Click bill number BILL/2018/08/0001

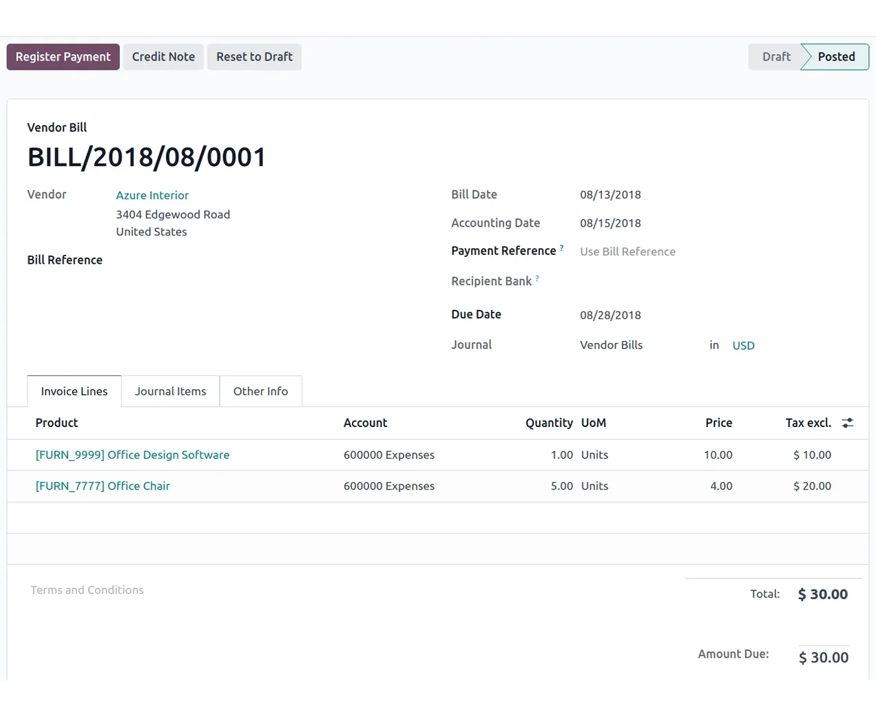pyautogui.click(x=147, y=157)
